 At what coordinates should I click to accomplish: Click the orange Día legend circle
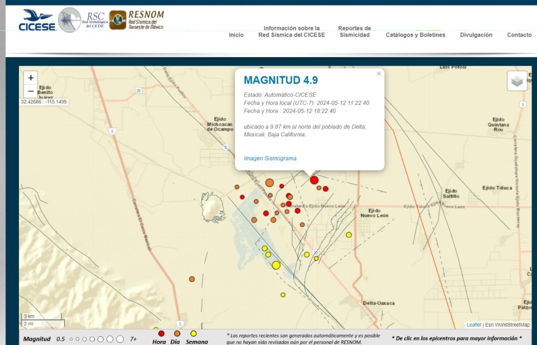(x=177, y=333)
